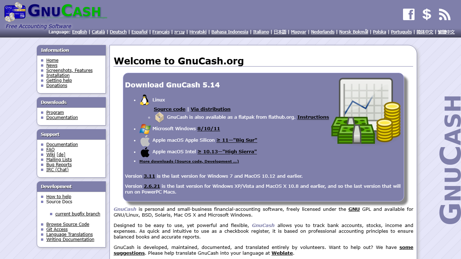This screenshot has width=461, height=259.
Task: Download macOS Big Sur build
Action: click(237, 140)
